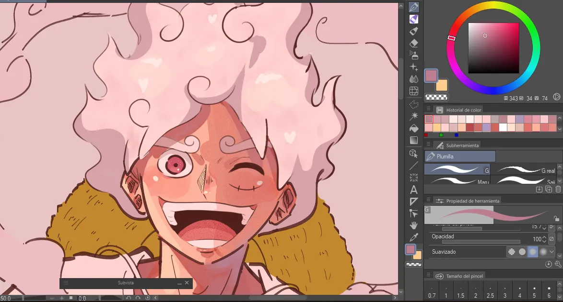Viewport: 563px width, 302px height.
Task: Click the pink main color swatch
Action: [431, 76]
